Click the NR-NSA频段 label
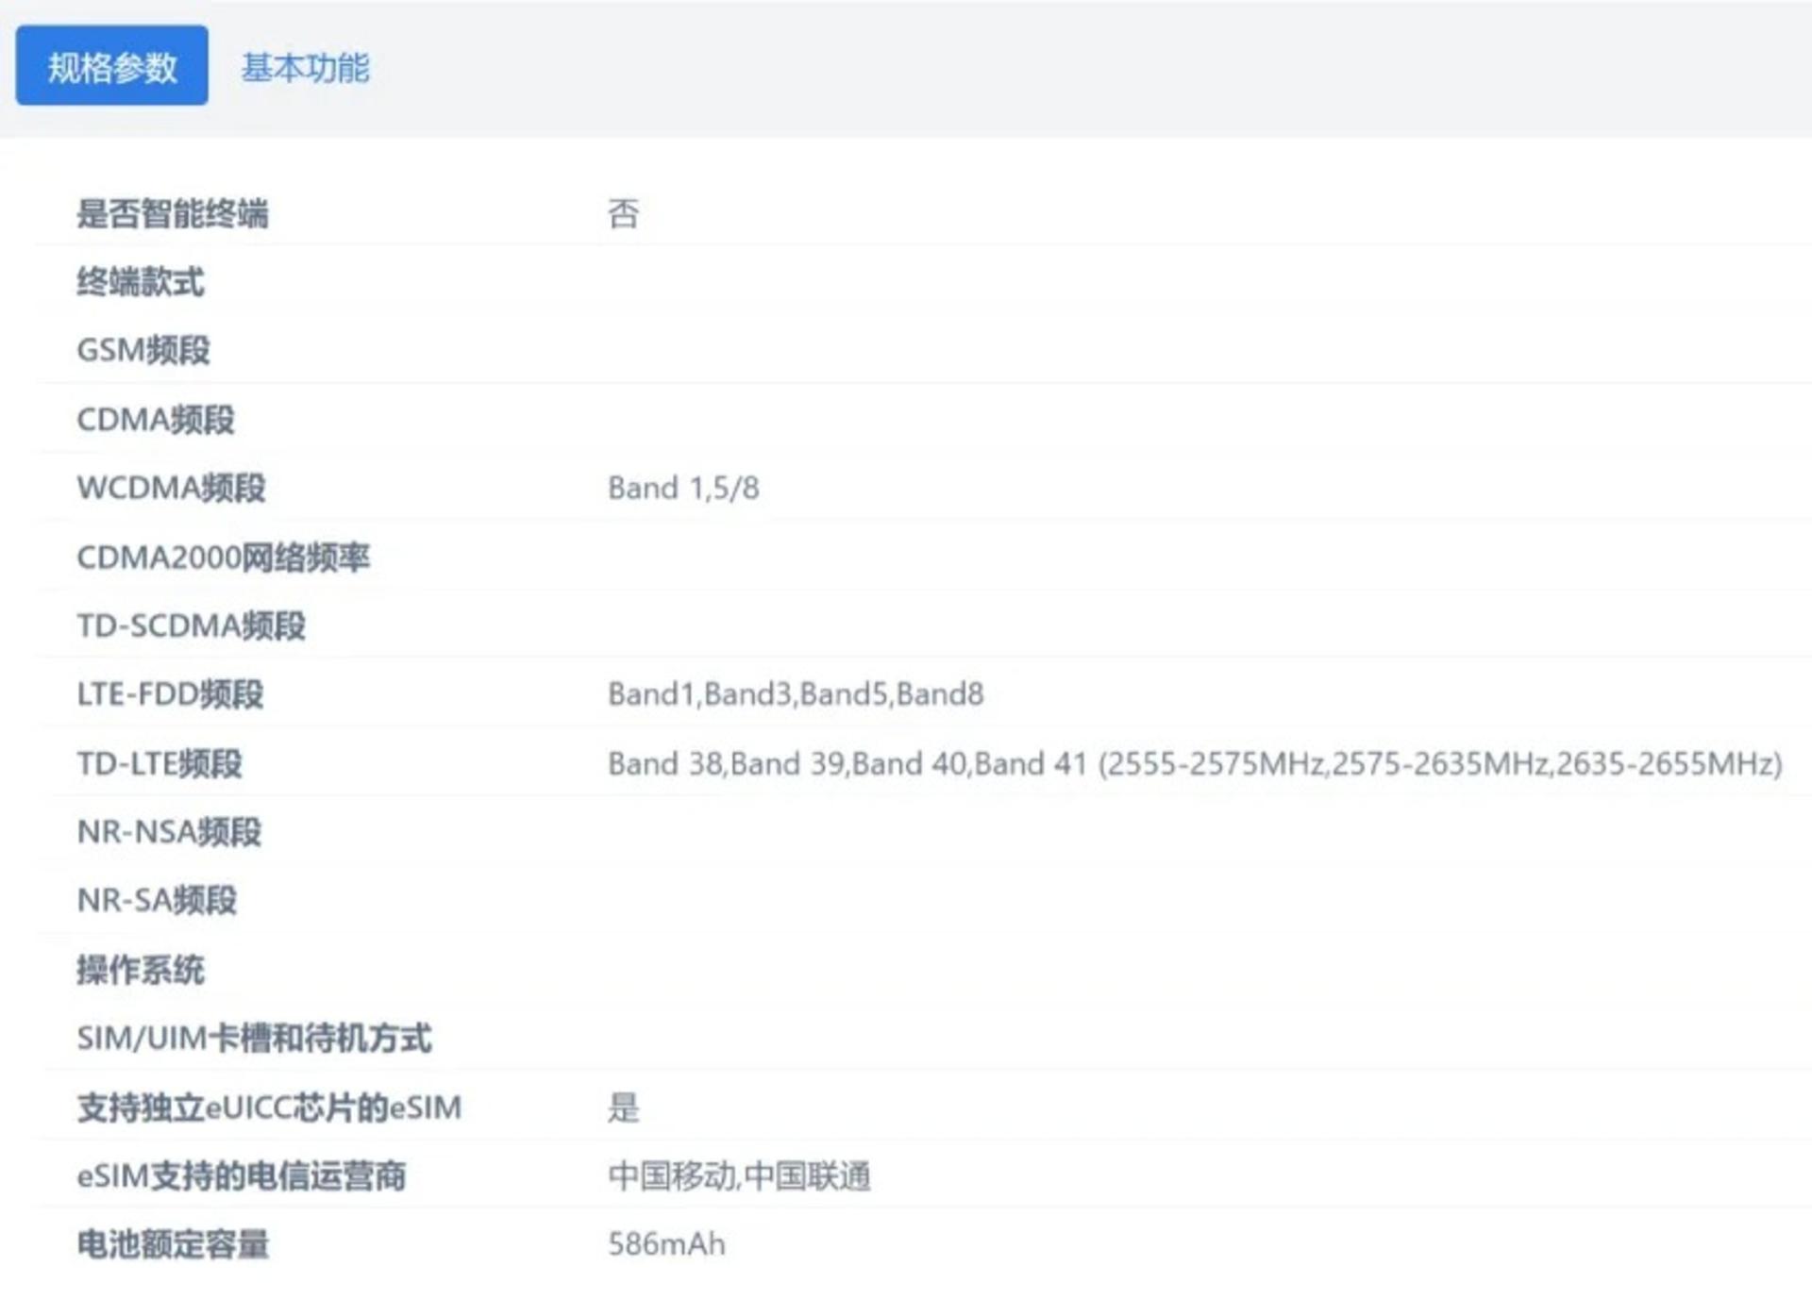This screenshot has width=1812, height=1316. coord(169,832)
